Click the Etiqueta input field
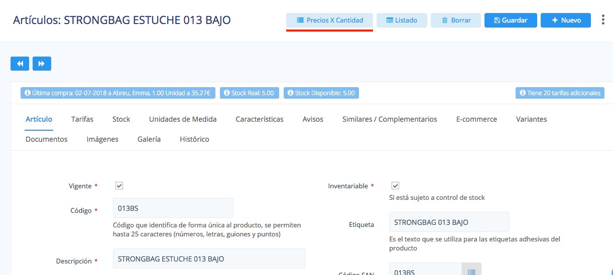This screenshot has height=275, width=613. coord(449,222)
